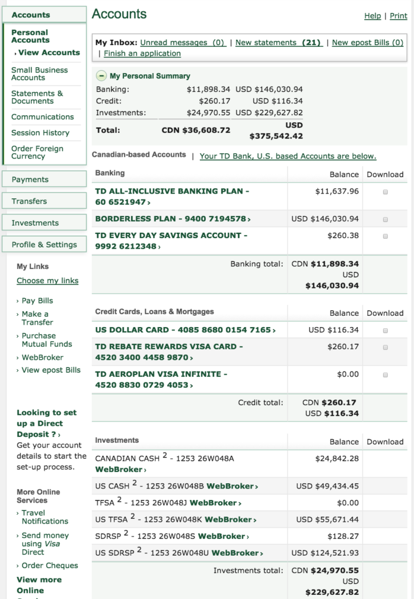Tick download checkbox for Borderless Plan
Image resolution: width=414 pixels, height=599 pixels.
coord(385,219)
